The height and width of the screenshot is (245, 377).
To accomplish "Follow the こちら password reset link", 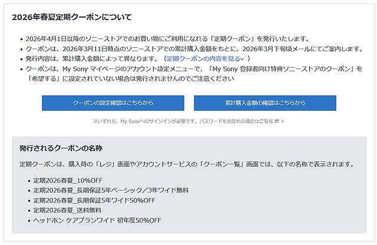I will [x=266, y=121].
